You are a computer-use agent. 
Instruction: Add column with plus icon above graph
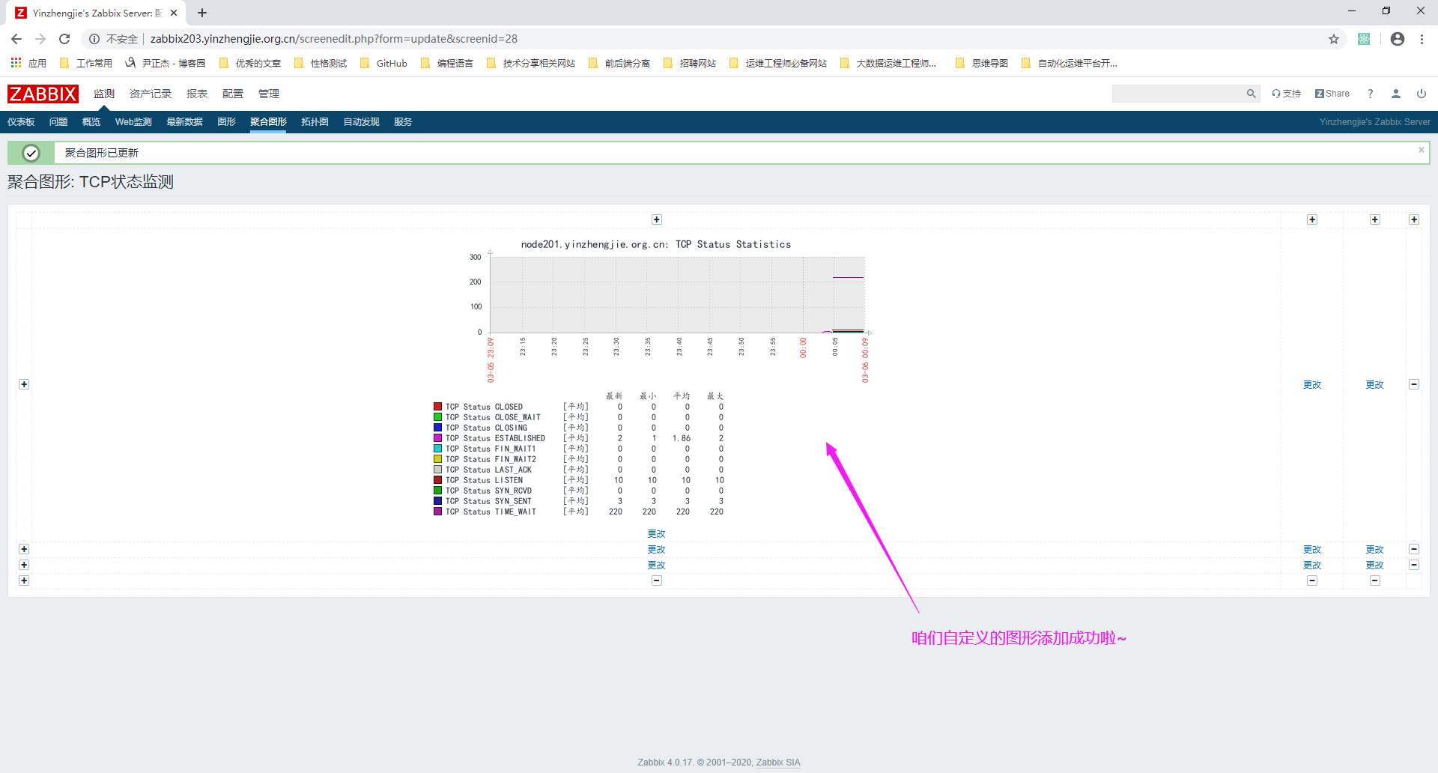coord(657,219)
